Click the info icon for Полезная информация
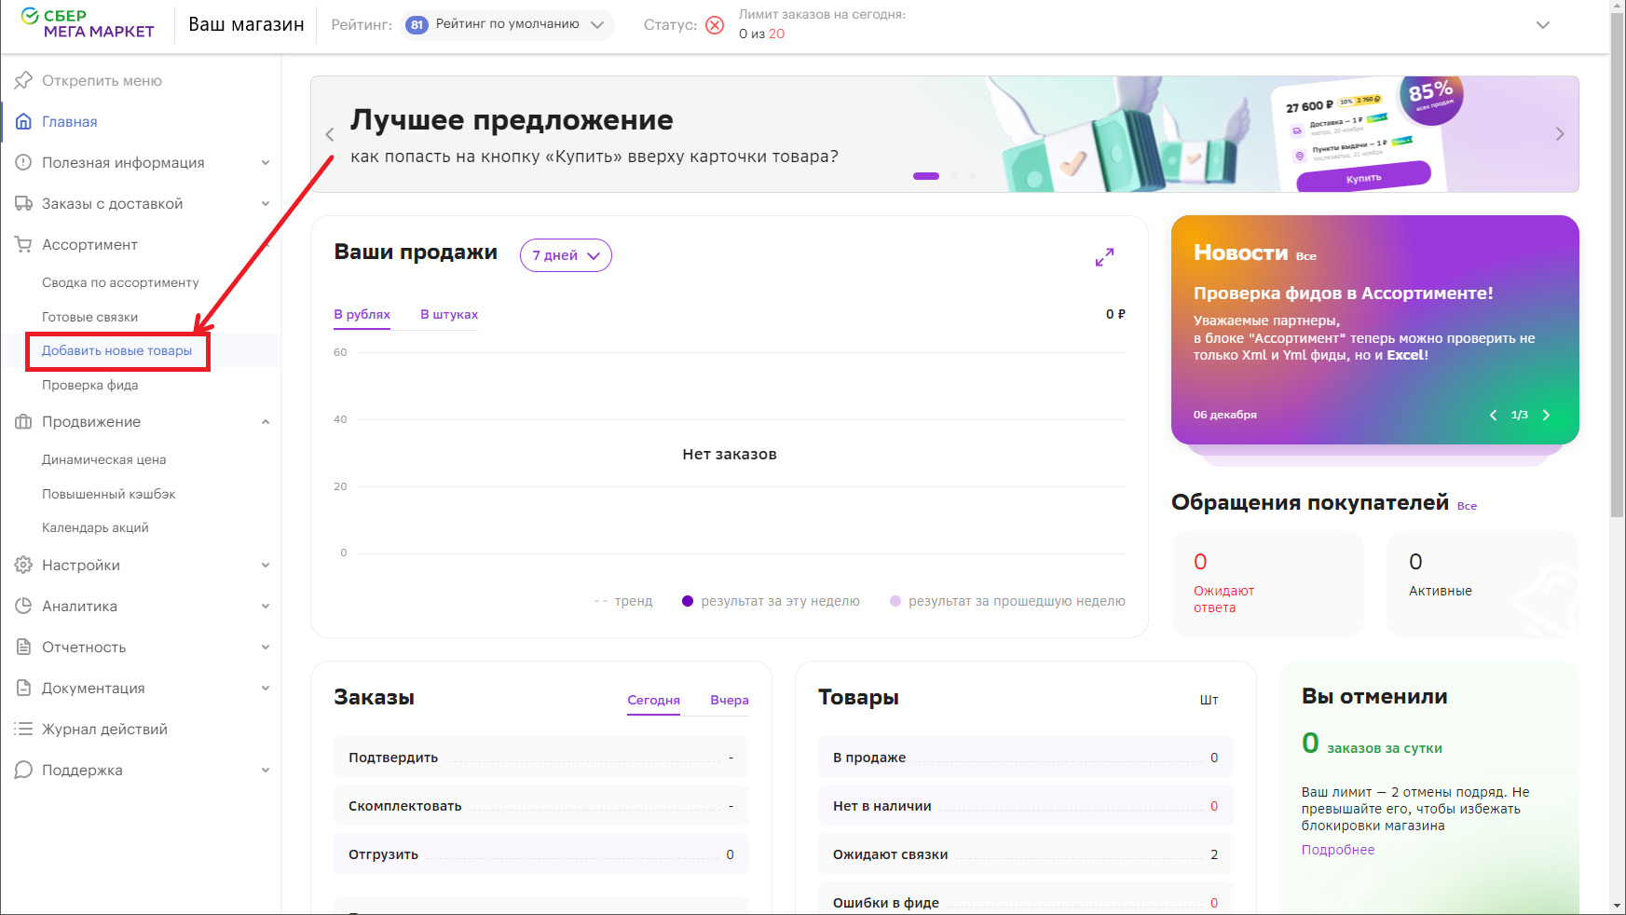1626x915 pixels. (23, 162)
